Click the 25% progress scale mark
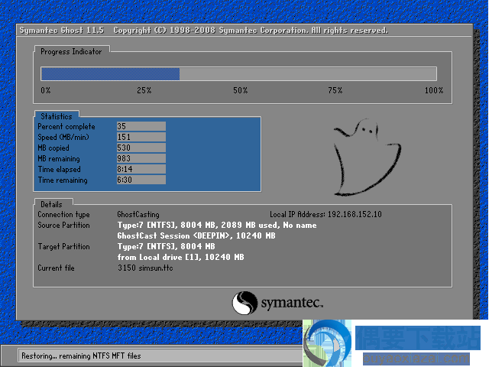Image resolution: width=489 pixels, height=367 pixels. (x=144, y=90)
